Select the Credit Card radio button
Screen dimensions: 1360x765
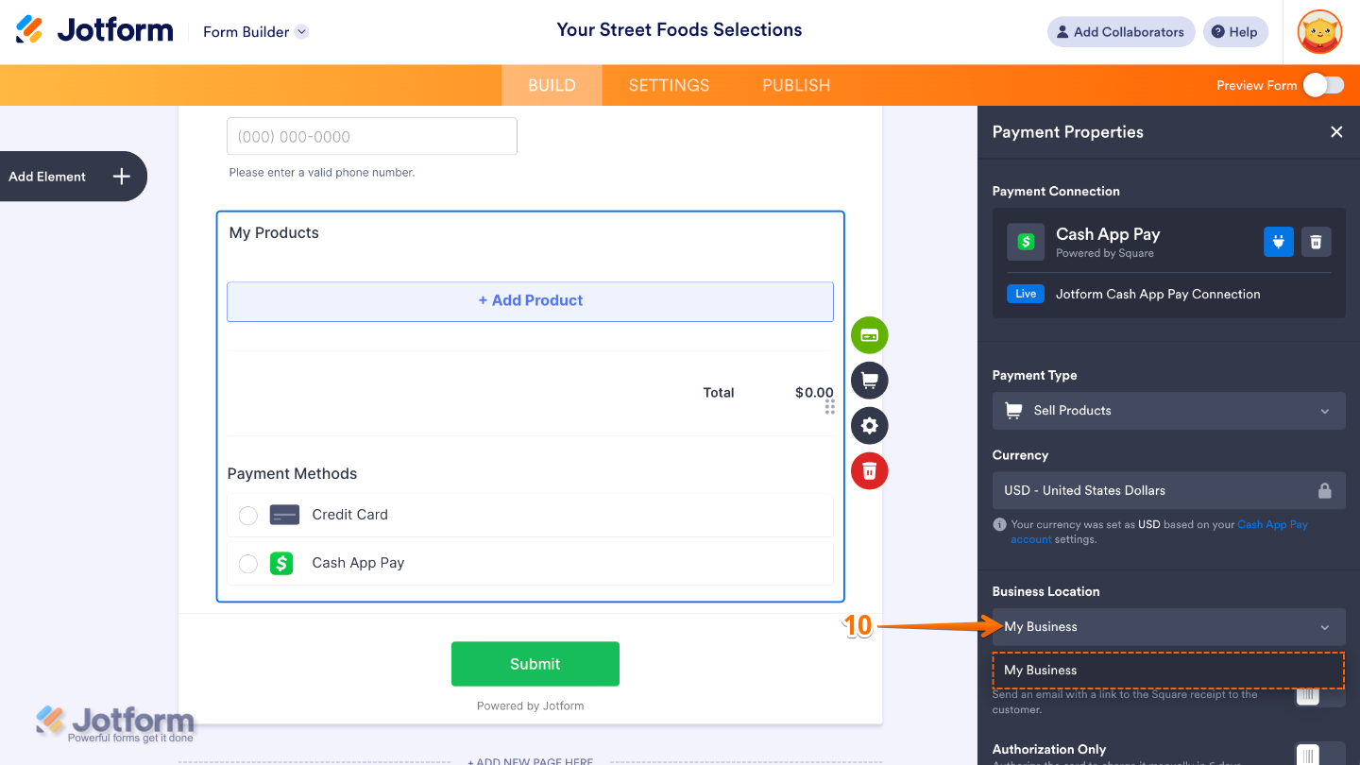point(248,516)
